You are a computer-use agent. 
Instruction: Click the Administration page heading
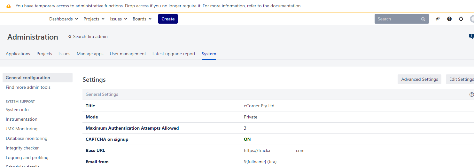(33, 37)
